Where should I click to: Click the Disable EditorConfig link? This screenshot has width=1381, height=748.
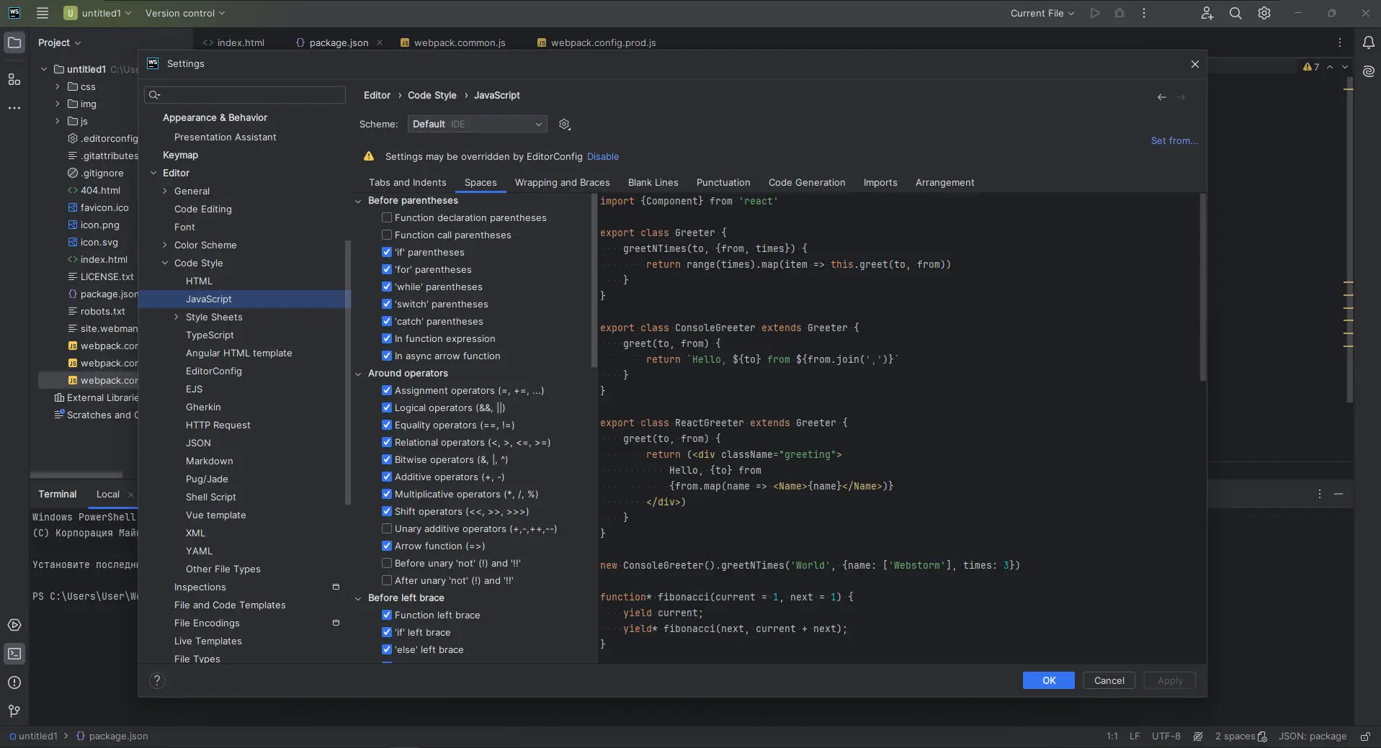coord(602,157)
